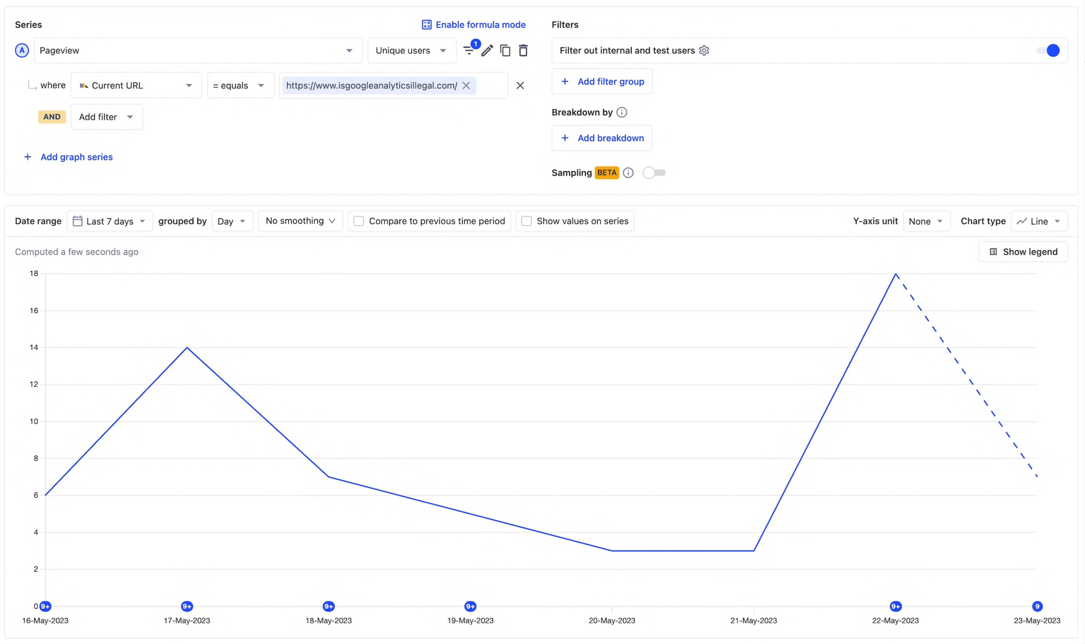This screenshot has width=1085, height=644.
Task: Click the Show legend button
Action: 1023,252
